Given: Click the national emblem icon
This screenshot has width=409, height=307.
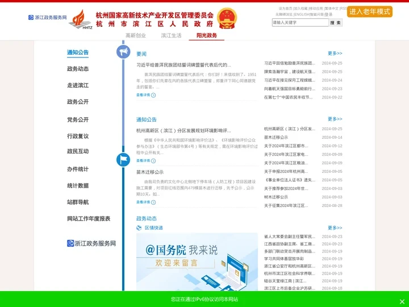Looking at the screenshot, I should point(227,18).
